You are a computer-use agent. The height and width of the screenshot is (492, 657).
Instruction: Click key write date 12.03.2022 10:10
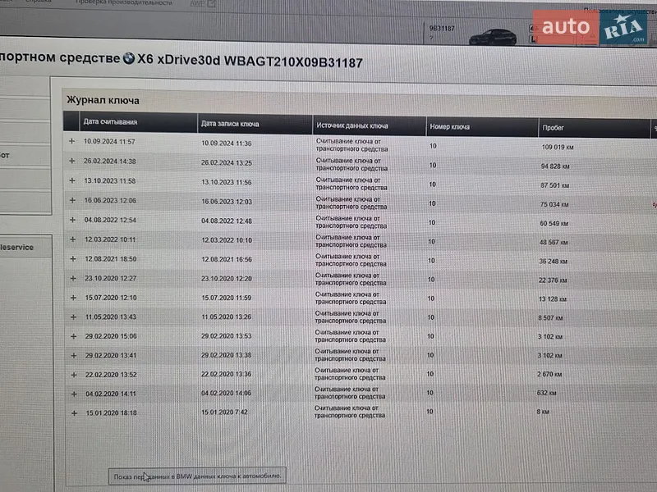tap(227, 240)
